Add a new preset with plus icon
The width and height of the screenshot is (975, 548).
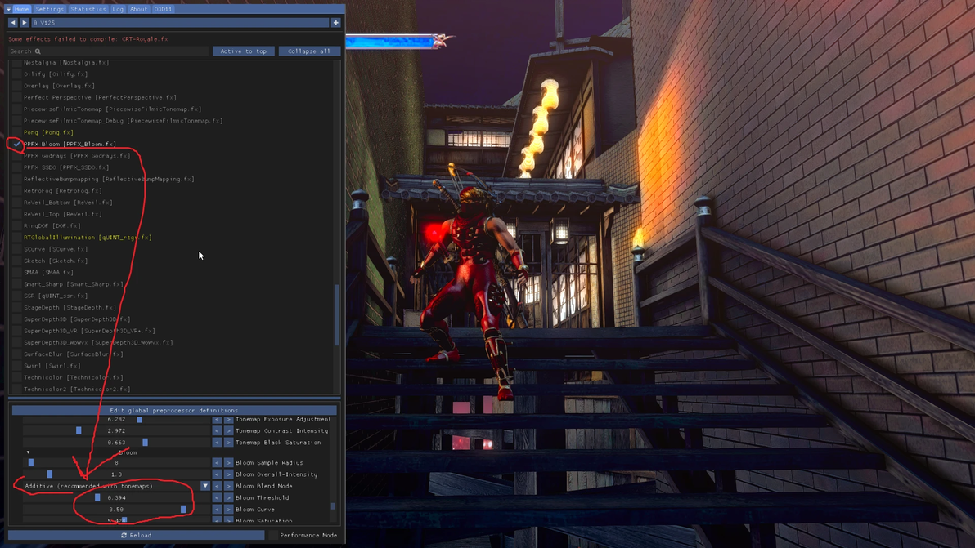pyautogui.click(x=336, y=22)
